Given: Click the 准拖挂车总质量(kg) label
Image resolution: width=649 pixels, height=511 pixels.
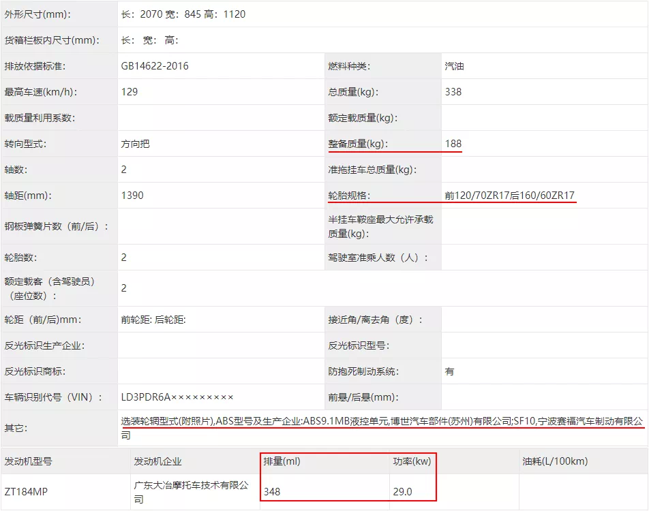Looking at the screenshot, I should 372,170.
